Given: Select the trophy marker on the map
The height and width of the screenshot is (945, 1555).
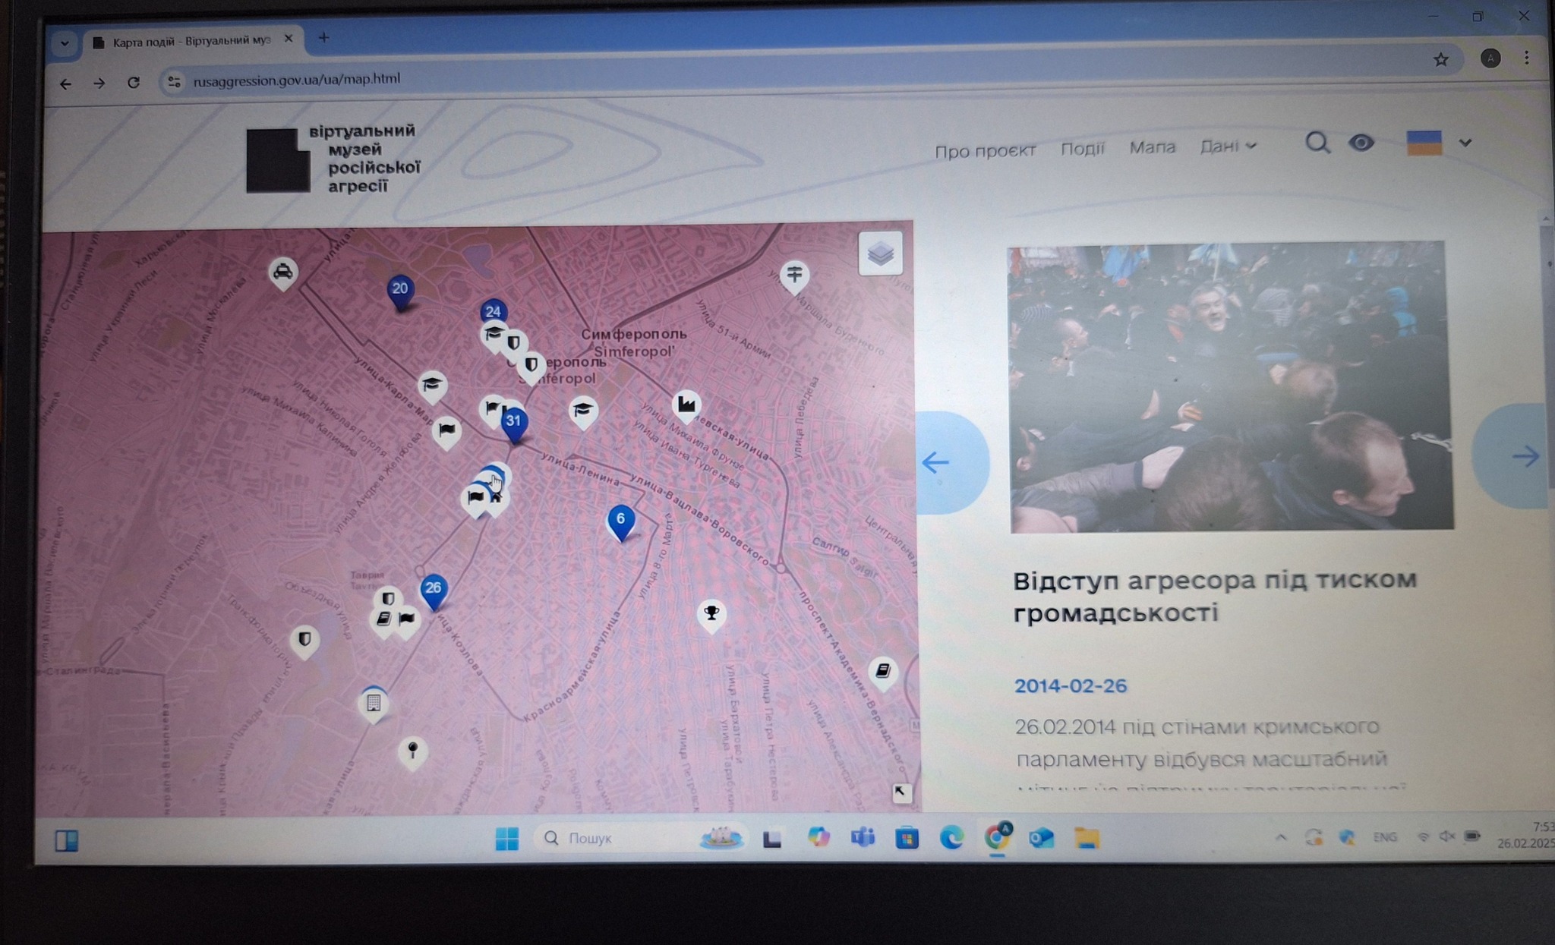Looking at the screenshot, I should coord(711,613).
